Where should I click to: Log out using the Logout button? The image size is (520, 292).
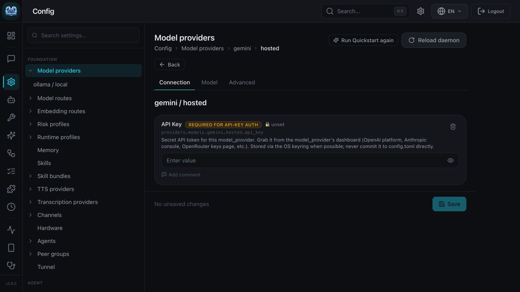[x=491, y=11]
